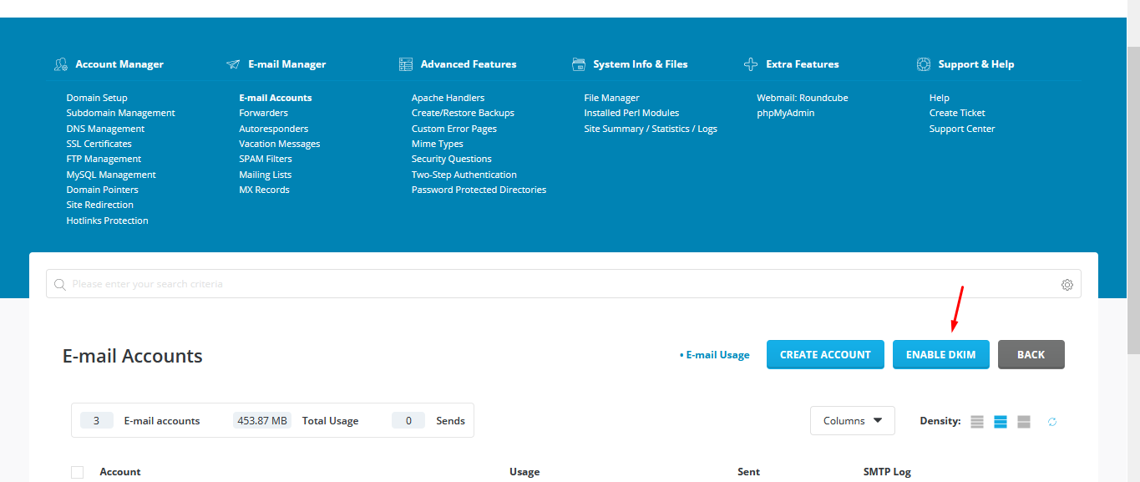Click the E-mail Manager paper plane icon
This screenshot has height=482, width=1140.
234,63
